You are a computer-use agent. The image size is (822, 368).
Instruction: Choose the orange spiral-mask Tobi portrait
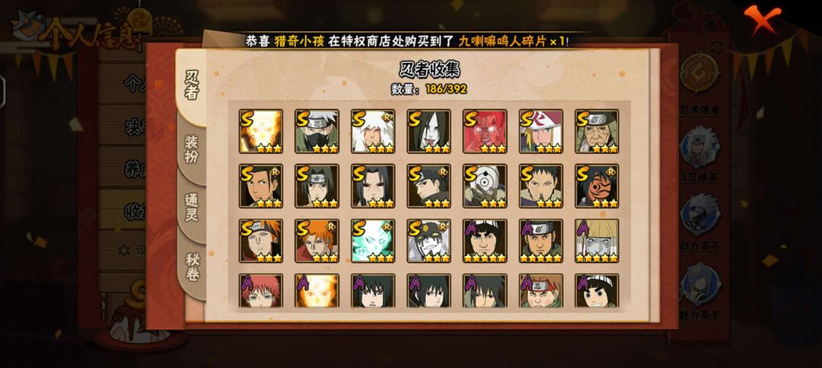pos(597,186)
